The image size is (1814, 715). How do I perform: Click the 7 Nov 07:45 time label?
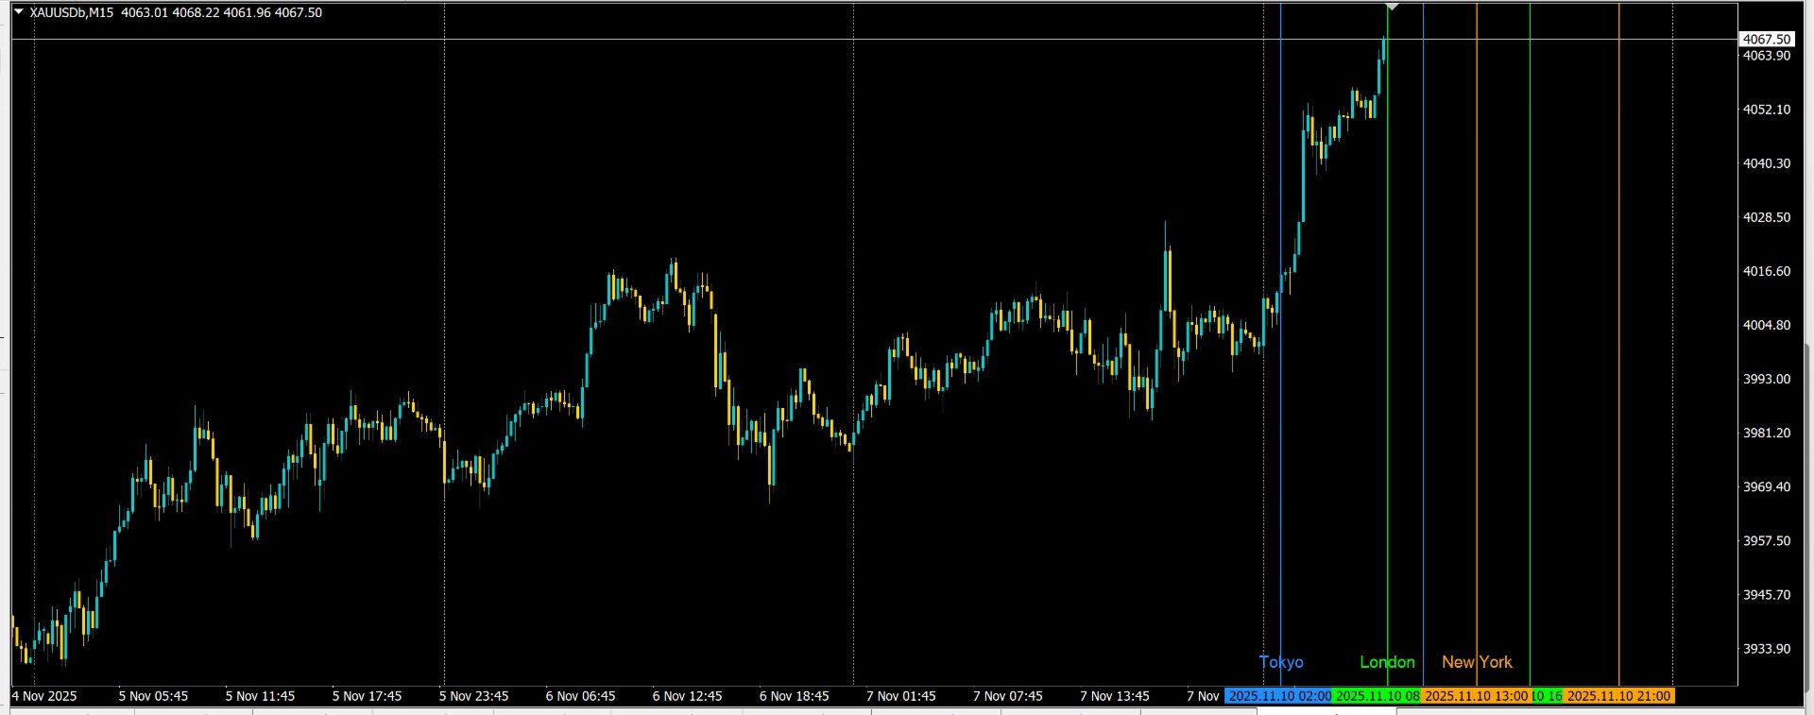(x=1007, y=696)
